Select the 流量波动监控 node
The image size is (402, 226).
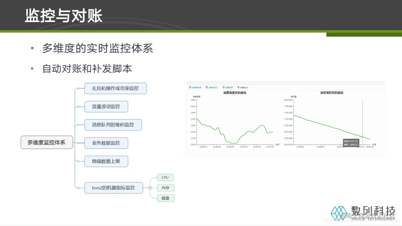pos(106,106)
